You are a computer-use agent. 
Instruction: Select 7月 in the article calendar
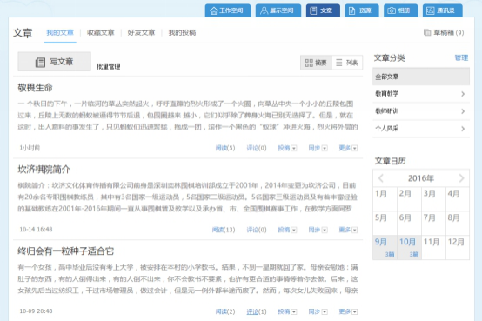point(433,224)
